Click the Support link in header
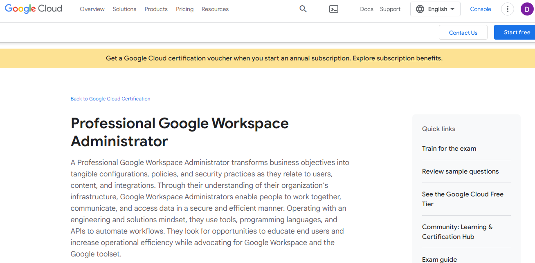Image resolution: width=535 pixels, height=263 pixels. click(390, 9)
